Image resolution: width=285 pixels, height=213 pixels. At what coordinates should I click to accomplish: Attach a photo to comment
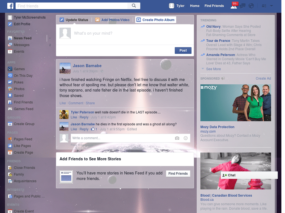point(177,138)
